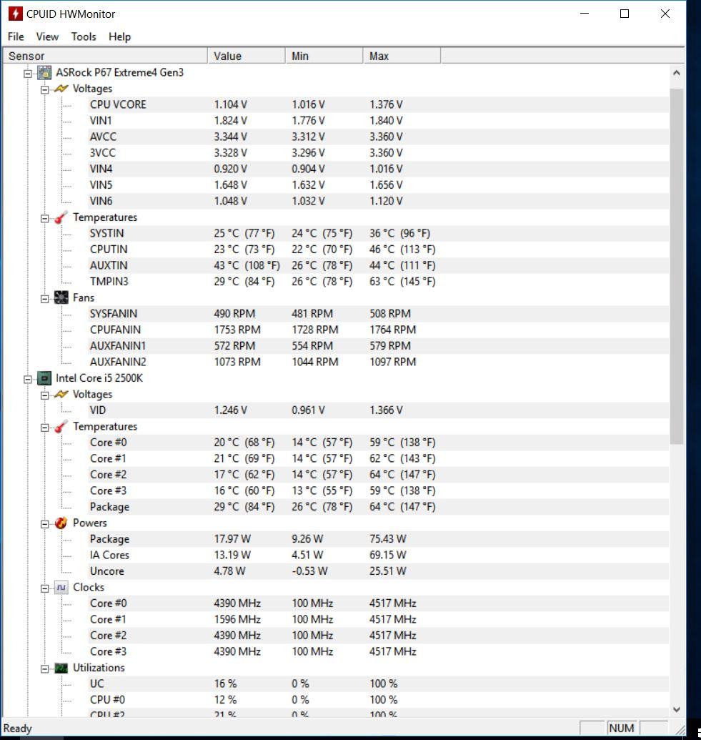Click the Value column header

(247, 56)
